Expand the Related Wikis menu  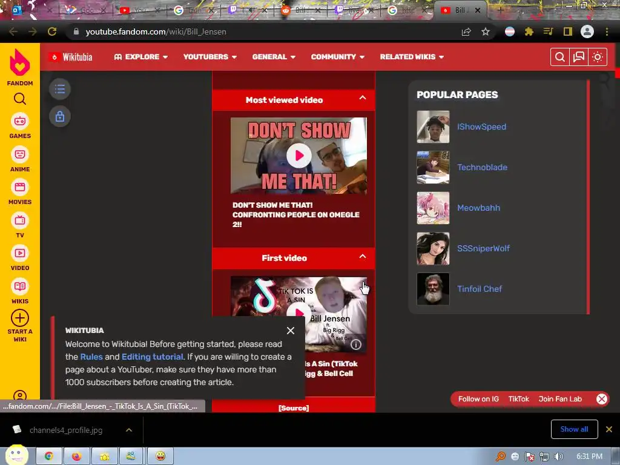[412, 57]
